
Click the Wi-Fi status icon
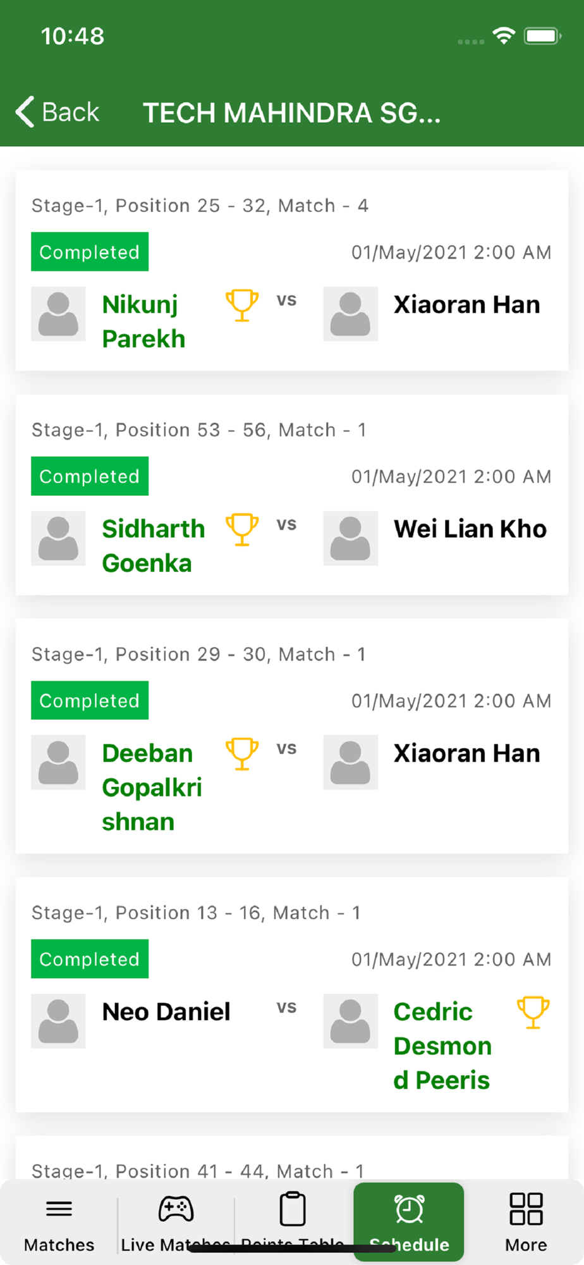[x=504, y=36]
